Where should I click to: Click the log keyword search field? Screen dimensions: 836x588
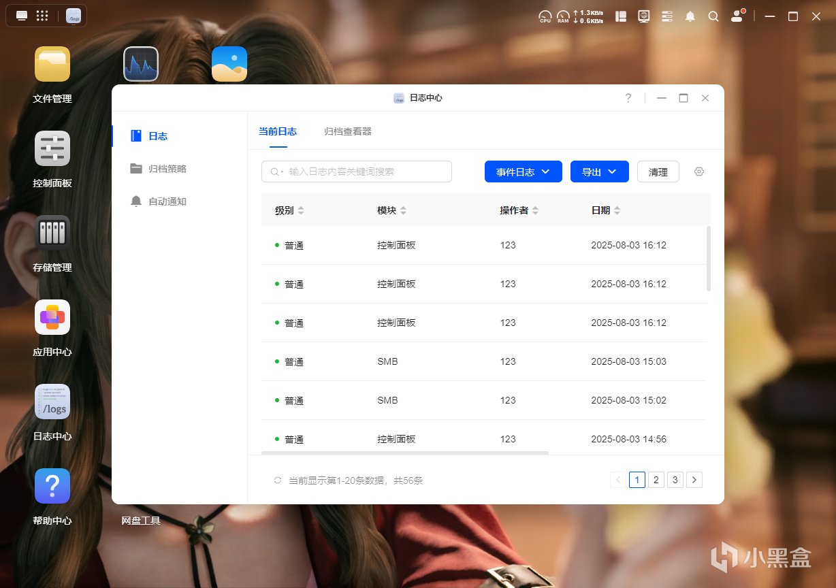pos(357,171)
